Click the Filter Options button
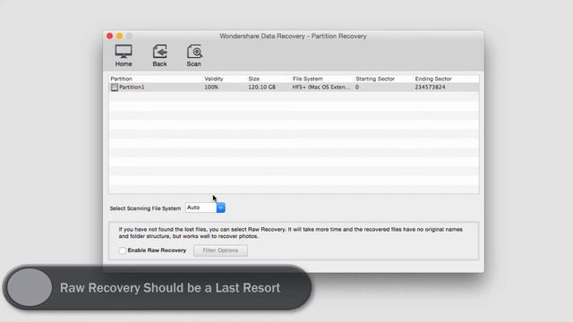The width and height of the screenshot is (573, 322). coord(220,250)
